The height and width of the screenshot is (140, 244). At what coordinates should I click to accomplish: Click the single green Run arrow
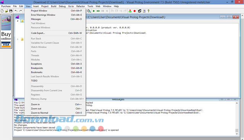94,11
